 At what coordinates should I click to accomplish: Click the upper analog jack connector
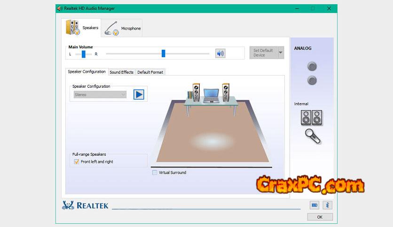click(x=312, y=67)
